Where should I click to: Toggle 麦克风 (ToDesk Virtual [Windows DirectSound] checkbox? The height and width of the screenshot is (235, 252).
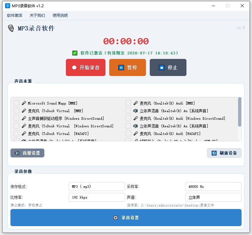(16, 126)
